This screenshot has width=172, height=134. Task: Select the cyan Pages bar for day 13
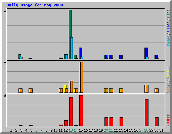coord(72,48)
